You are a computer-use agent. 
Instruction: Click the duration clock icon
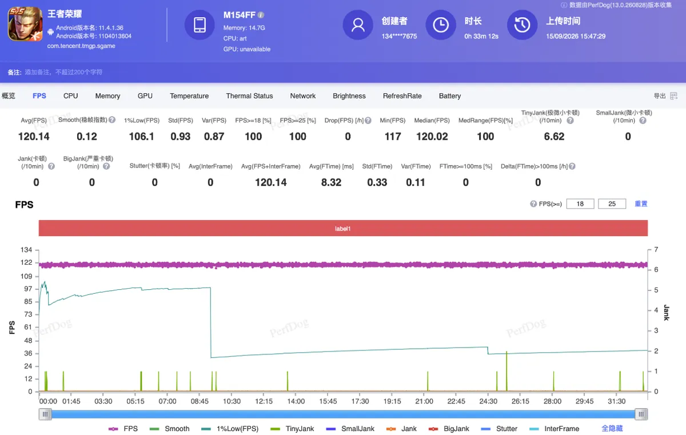coord(441,25)
